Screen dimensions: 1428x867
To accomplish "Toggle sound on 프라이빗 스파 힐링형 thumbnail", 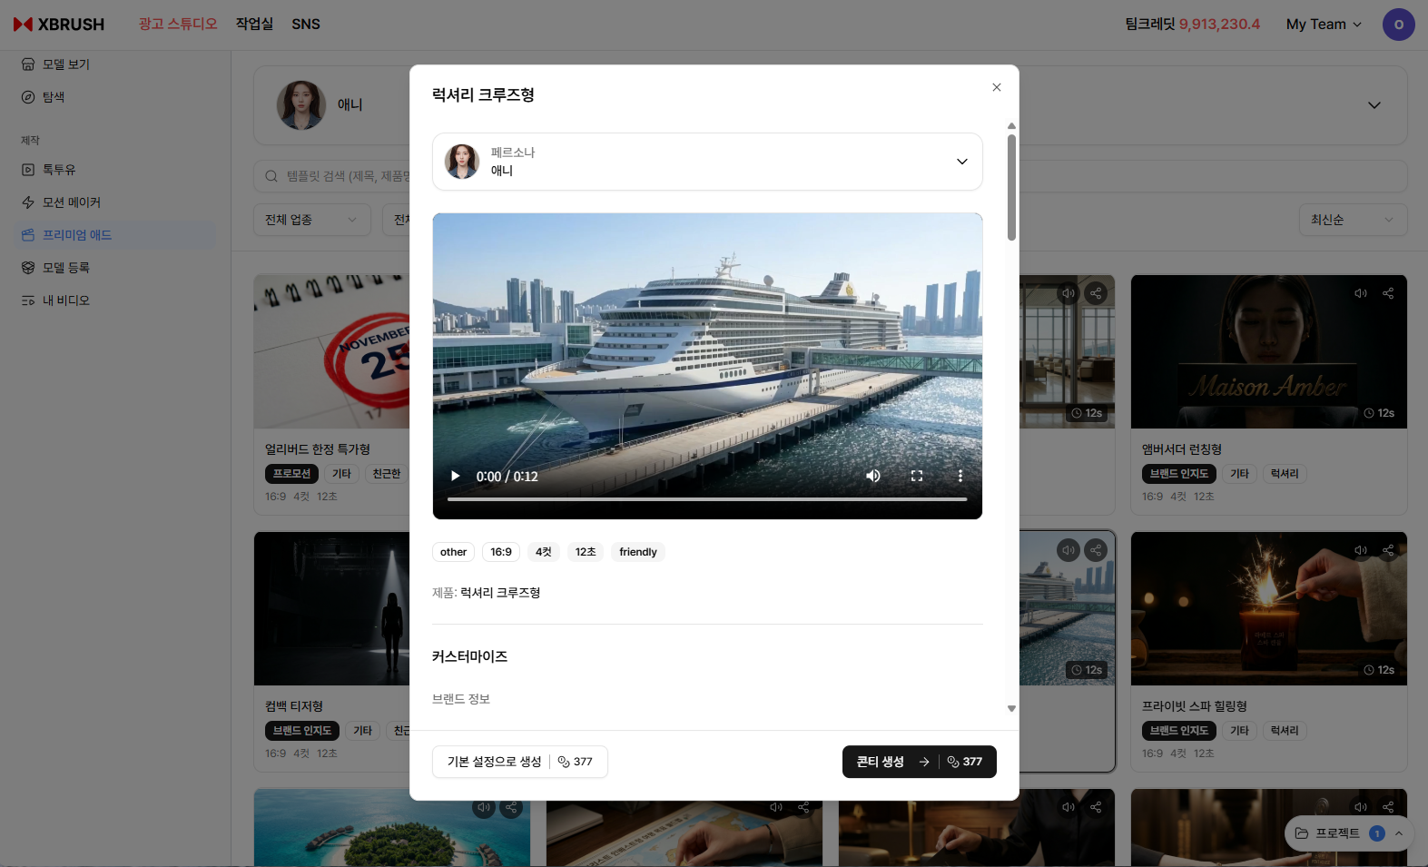I will [x=1361, y=550].
